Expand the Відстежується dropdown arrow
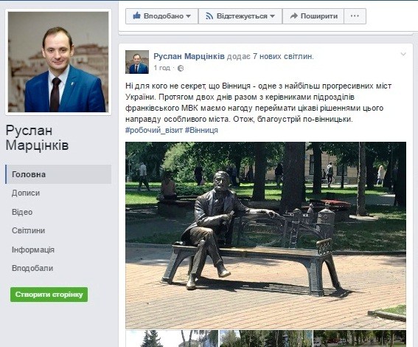418x347 pixels. click(272, 16)
